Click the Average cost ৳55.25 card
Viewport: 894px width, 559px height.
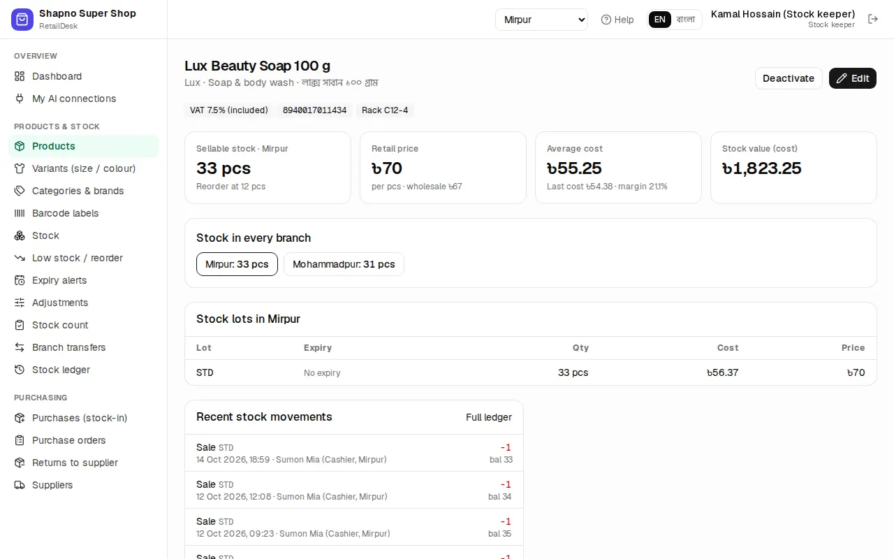(x=618, y=168)
